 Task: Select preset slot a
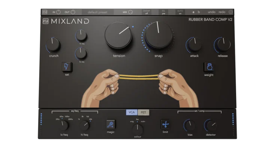point(193,12)
